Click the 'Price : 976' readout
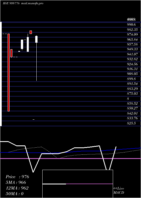 (17, 177)
